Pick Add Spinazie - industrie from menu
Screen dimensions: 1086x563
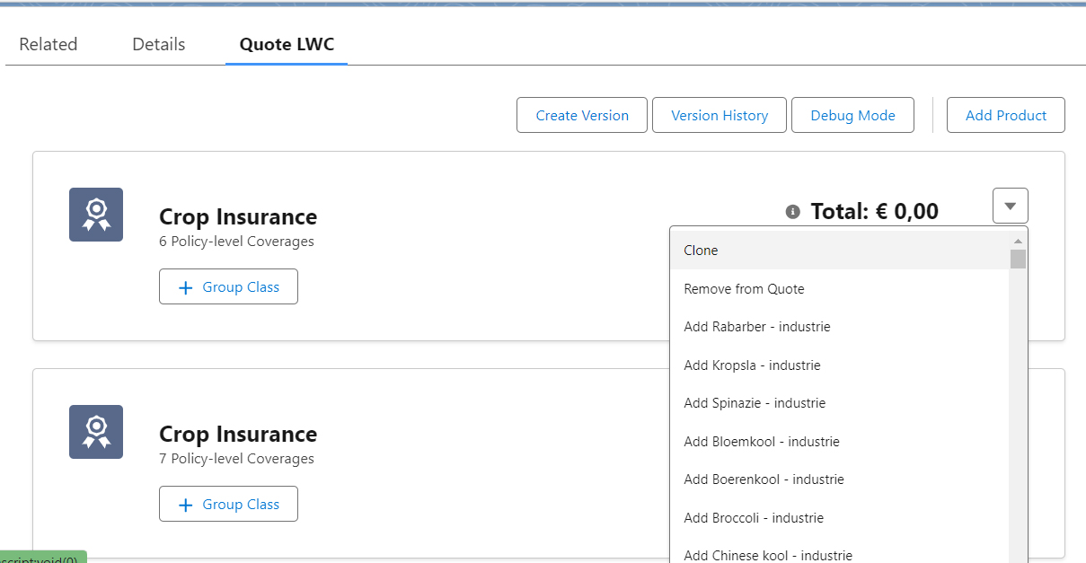point(754,403)
